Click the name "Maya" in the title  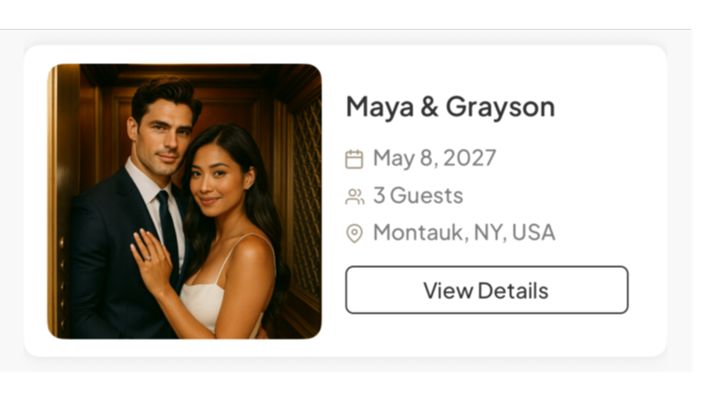coord(380,107)
